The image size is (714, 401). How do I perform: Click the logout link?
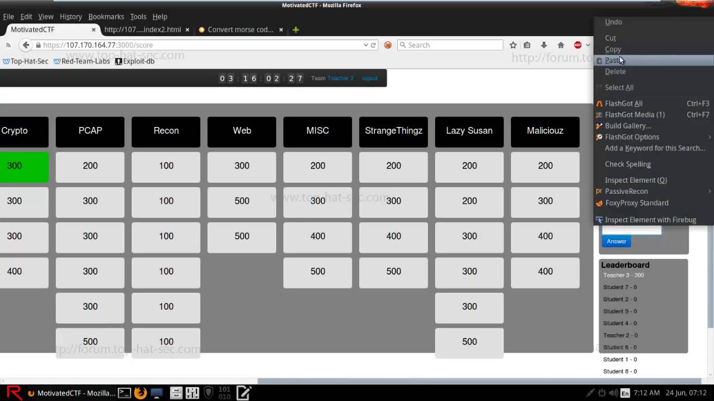tap(370, 79)
